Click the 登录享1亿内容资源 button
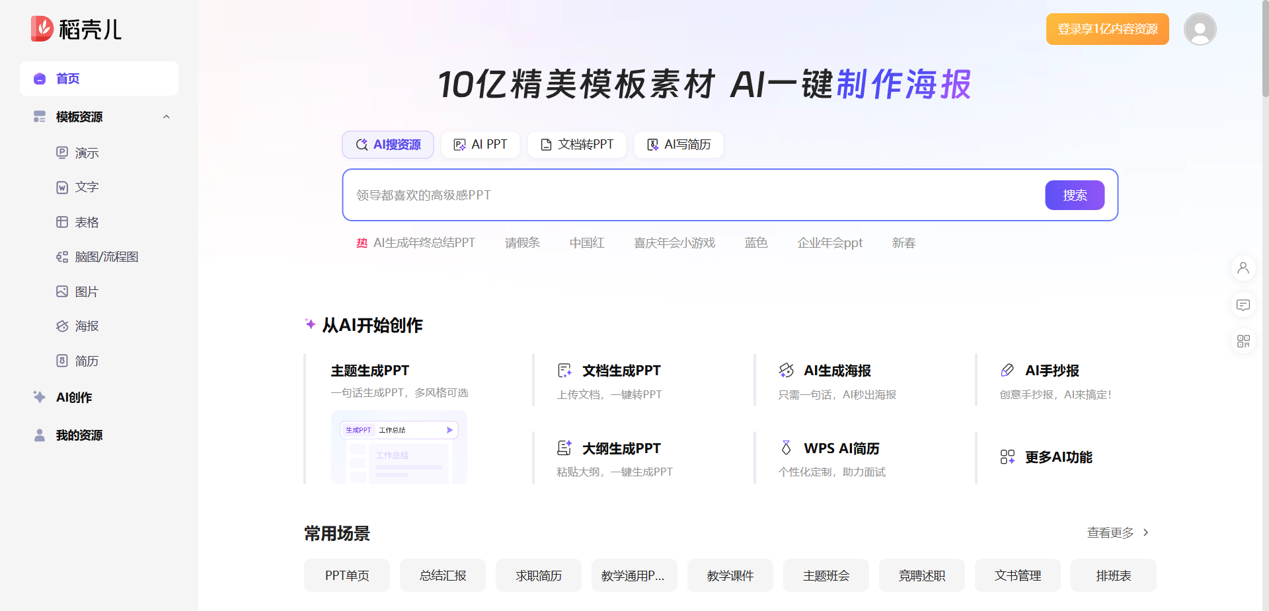 [x=1107, y=29]
